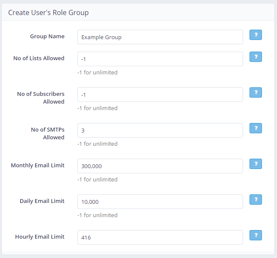The width and height of the screenshot is (277, 258).
Task: Show help for No of Subscribers Allowed
Action: click(x=256, y=93)
